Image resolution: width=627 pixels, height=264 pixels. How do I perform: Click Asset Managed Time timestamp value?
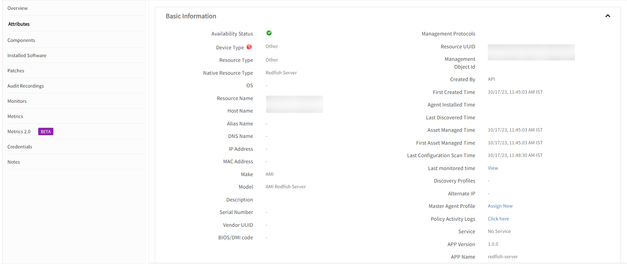[515, 130]
